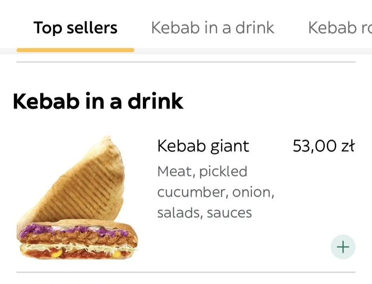Click the word "giant" in the item name

[230, 147]
